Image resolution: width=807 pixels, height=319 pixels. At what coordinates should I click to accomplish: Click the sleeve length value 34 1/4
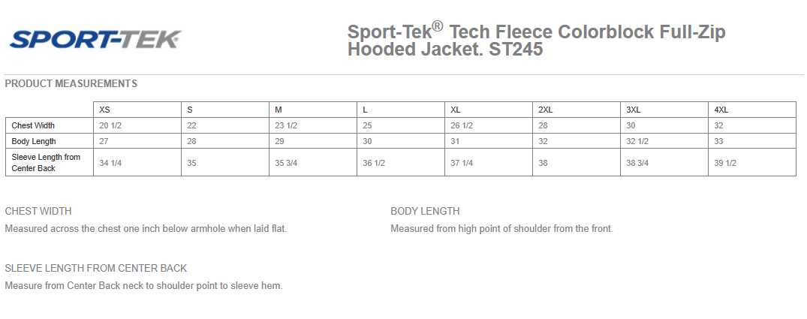pyautogui.click(x=110, y=163)
